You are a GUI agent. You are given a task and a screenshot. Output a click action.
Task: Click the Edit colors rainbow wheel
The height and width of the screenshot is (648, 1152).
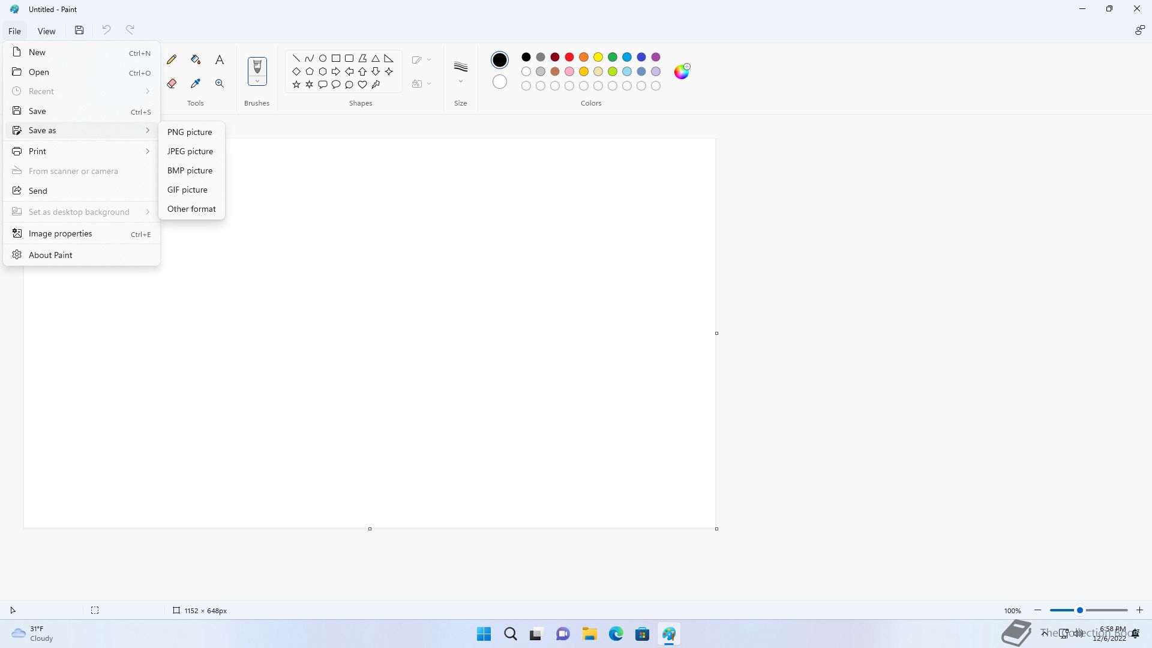682,71
